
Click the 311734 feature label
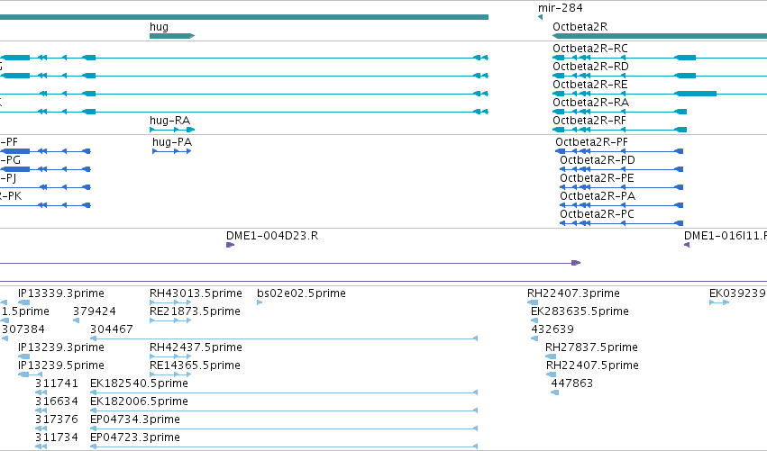click(x=57, y=438)
